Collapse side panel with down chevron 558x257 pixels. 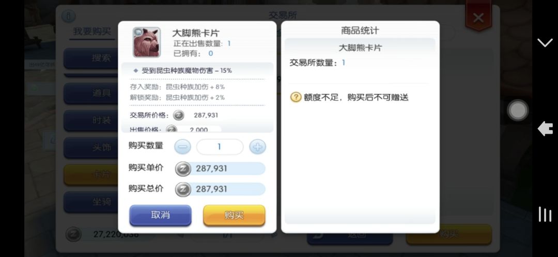click(545, 43)
